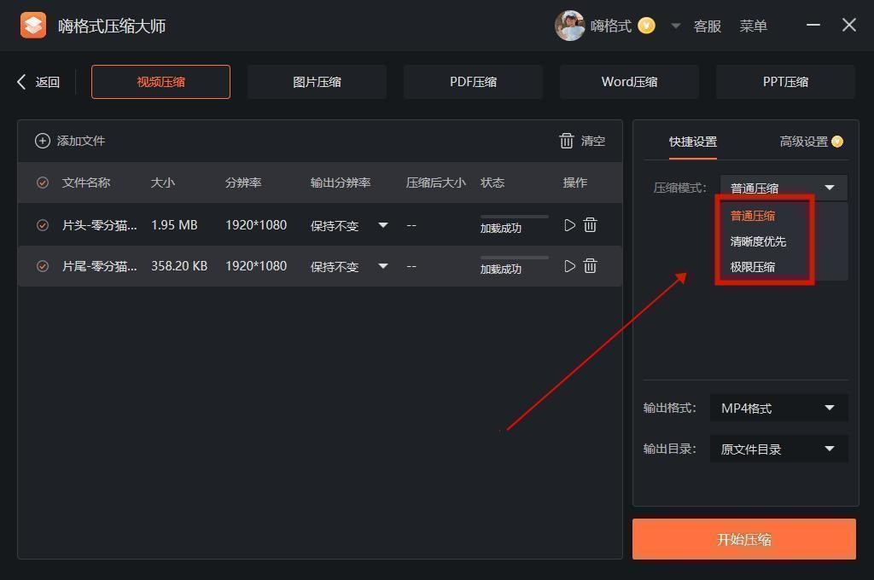Click the gold VIP badge next to username
874x580 pixels.
click(646, 26)
